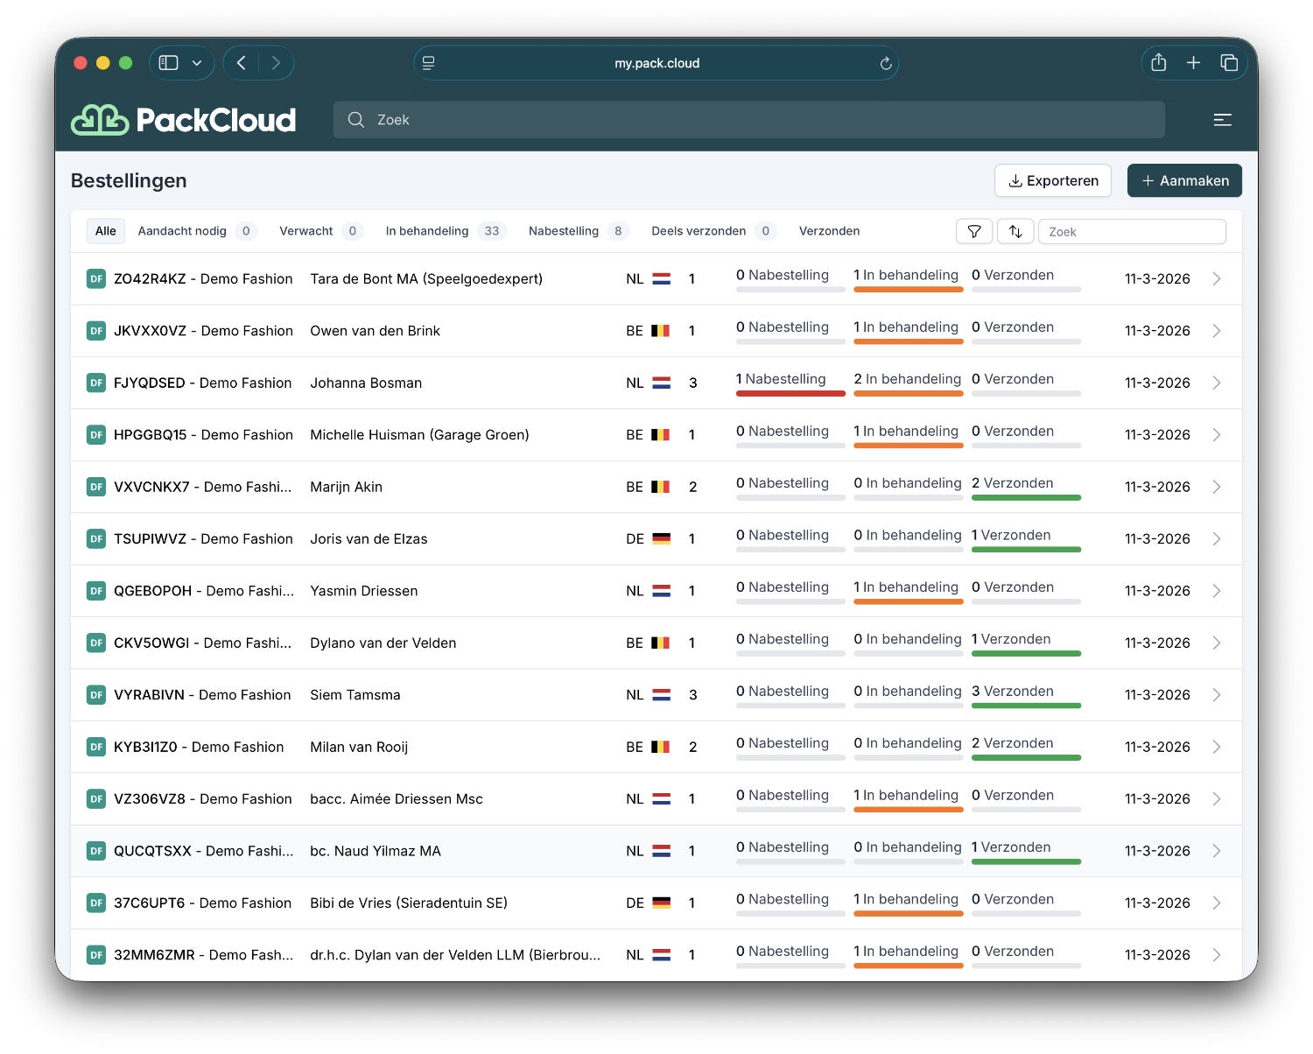This screenshot has height=1054, width=1313.
Task: Click the sort arrows icon
Action: coord(1015,231)
